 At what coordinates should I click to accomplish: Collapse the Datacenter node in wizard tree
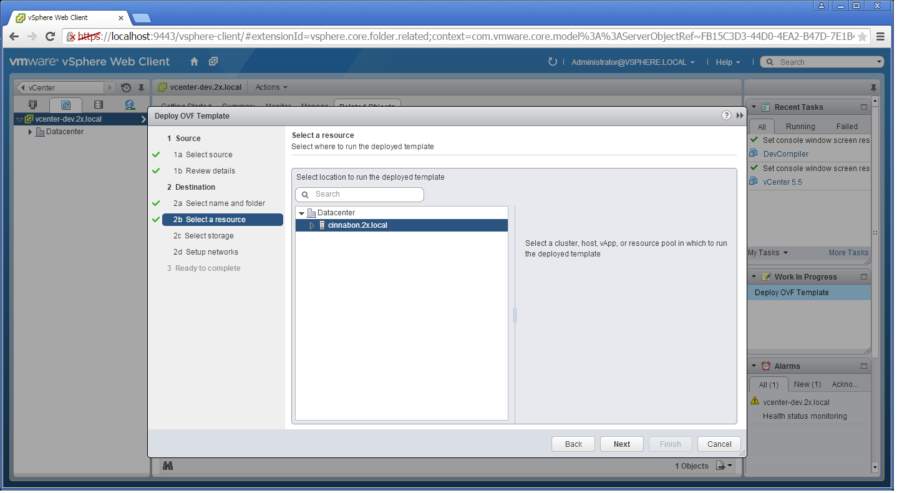point(302,213)
